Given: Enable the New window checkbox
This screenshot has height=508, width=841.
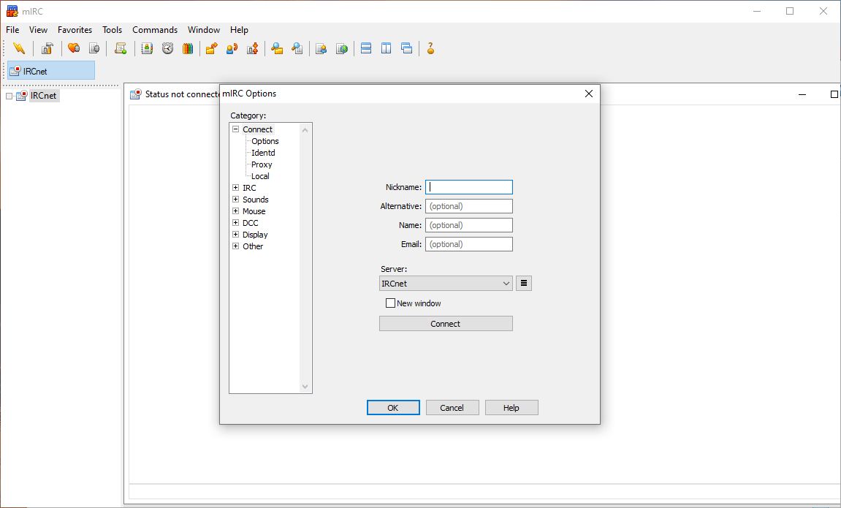Looking at the screenshot, I should click(x=390, y=303).
